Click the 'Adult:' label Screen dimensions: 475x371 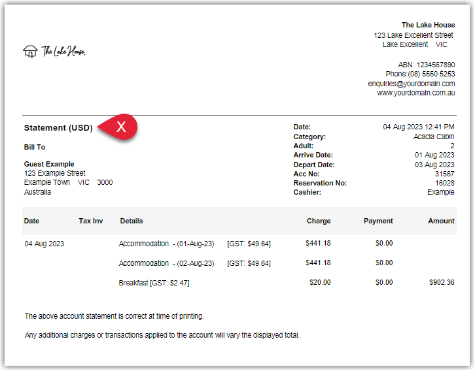303,146
